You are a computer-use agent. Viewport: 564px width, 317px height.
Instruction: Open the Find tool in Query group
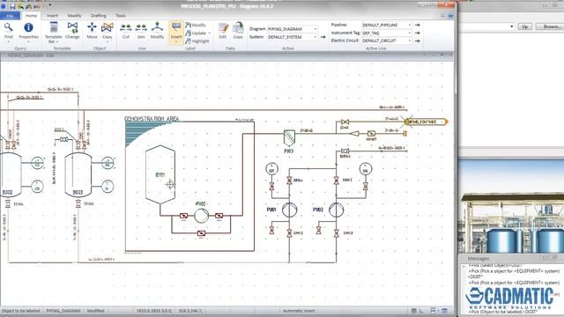(8, 32)
